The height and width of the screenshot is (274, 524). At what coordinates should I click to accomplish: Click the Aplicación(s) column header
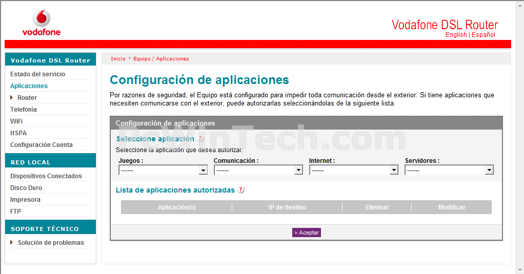[176, 207]
